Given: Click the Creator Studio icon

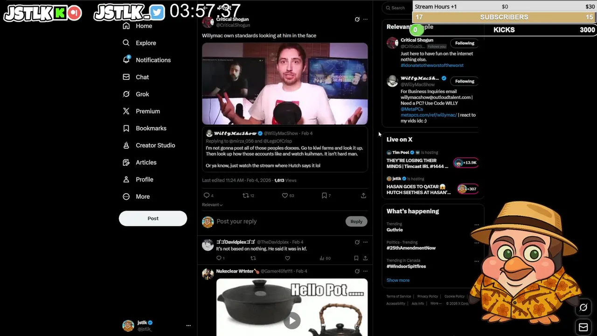Looking at the screenshot, I should pyautogui.click(x=126, y=145).
